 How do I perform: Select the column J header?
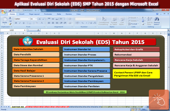[77, 33]
